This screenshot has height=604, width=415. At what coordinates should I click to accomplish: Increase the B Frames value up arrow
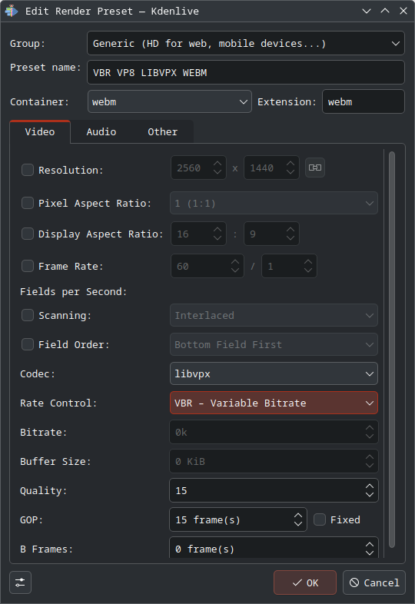[370, 545]
